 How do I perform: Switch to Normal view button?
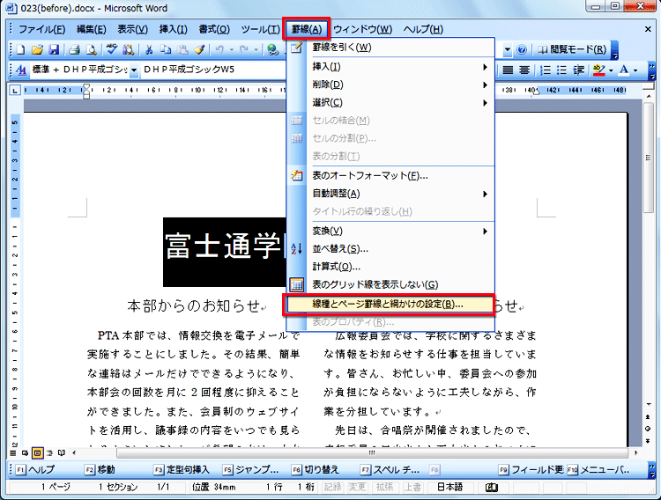13,453
